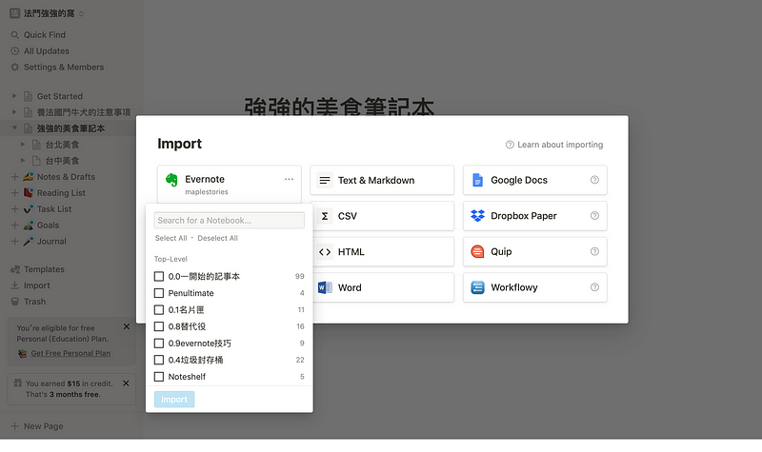Image resolution: width=762 pixels, height=452 pixels.
Task: Open the Task List page
Action: 54,208
